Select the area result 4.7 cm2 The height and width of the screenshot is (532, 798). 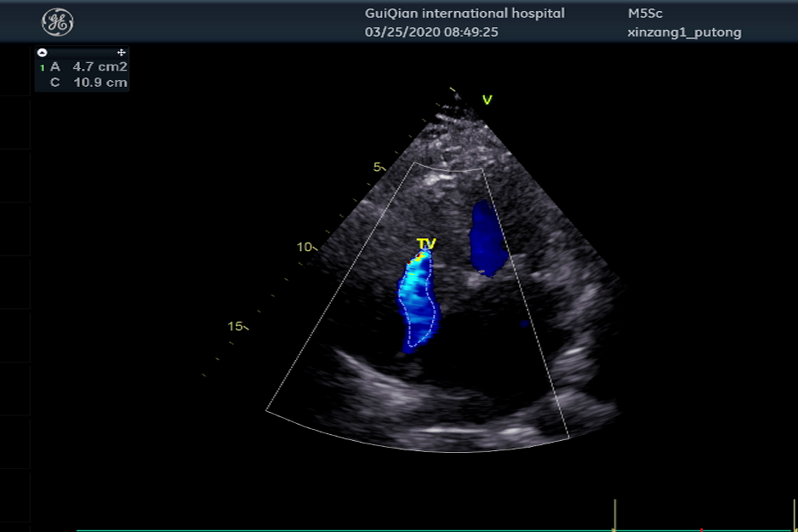[x=100, y=66]
